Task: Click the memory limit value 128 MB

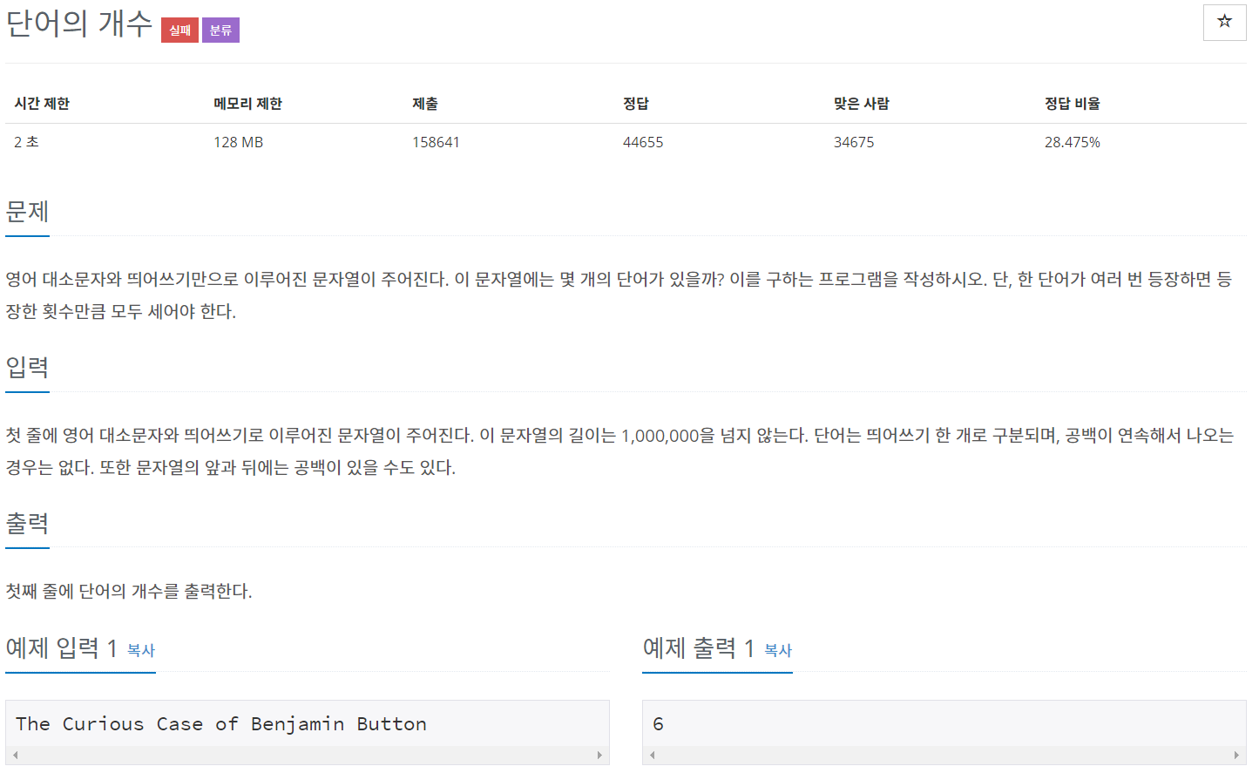Action: [239, 142]
